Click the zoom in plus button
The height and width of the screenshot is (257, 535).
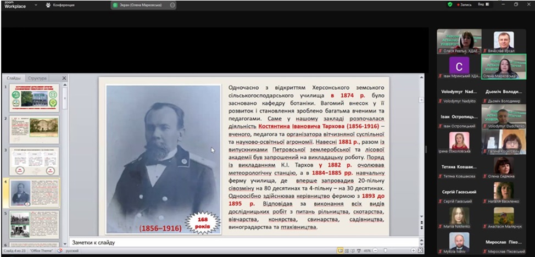(413, 251)
